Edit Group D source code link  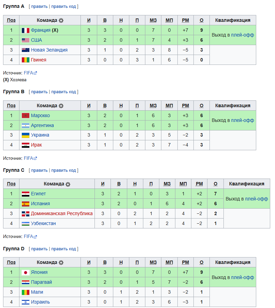[x=63, y=249]
